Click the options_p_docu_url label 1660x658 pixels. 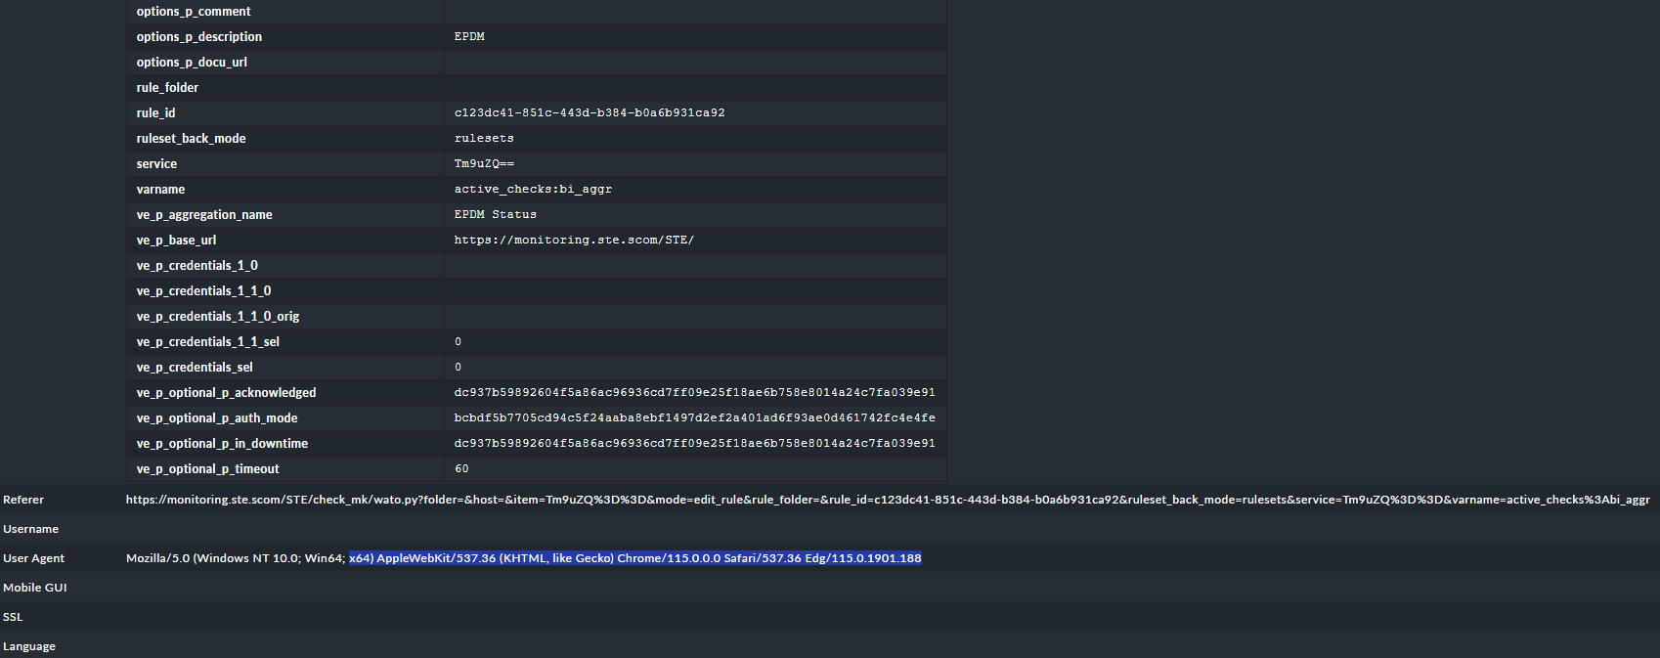pyautogui.click(x=192, y=63)
